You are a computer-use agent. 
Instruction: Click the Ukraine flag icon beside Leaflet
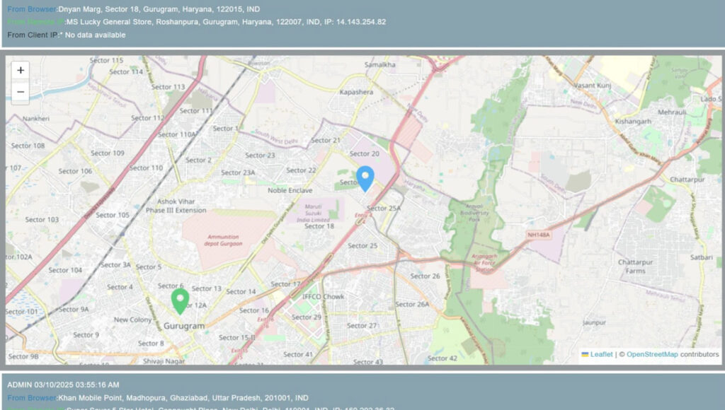click(x=585, y=354)
